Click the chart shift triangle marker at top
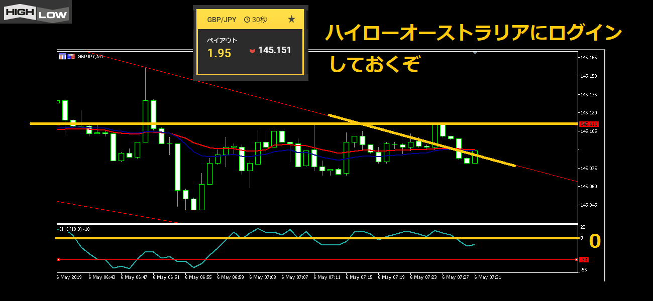The width and height of the screenshot is (653, 301). [x=475, y=52]
